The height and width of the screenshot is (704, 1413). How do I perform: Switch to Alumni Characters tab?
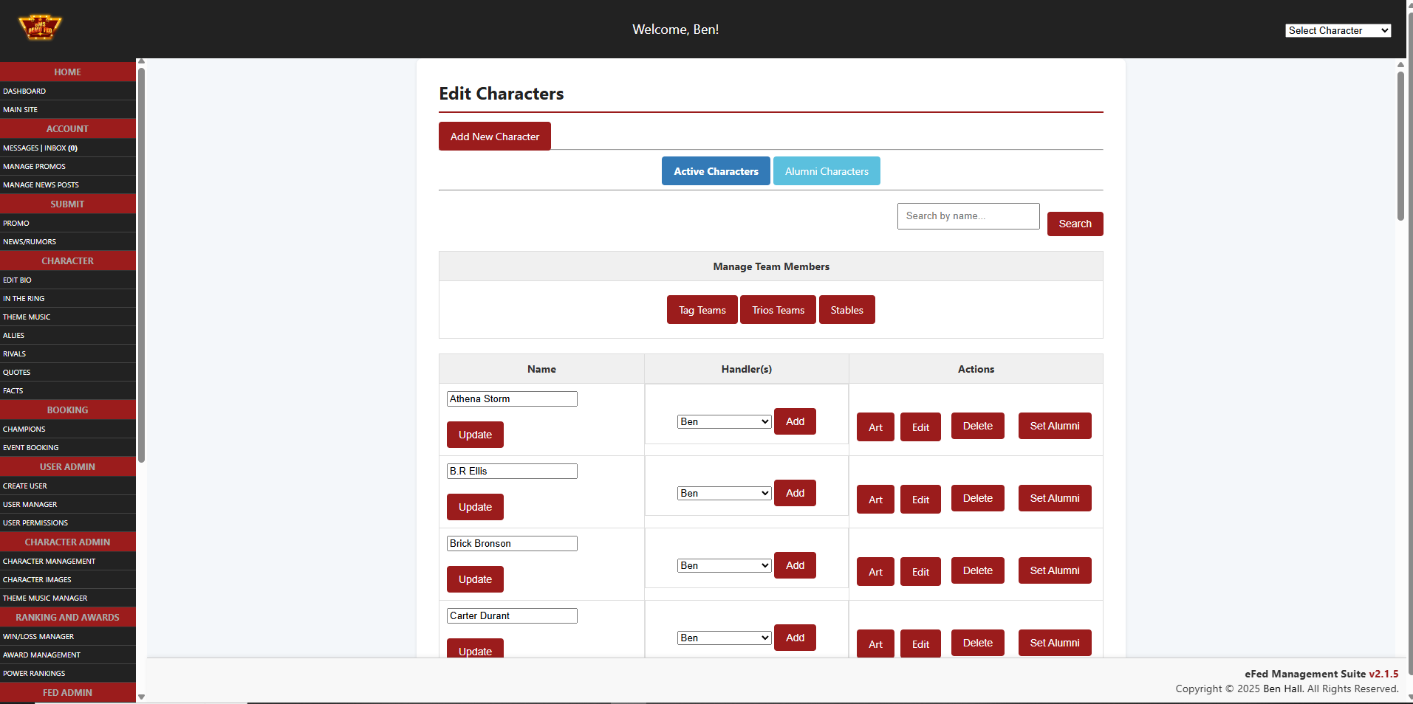[x=826, y=171]
